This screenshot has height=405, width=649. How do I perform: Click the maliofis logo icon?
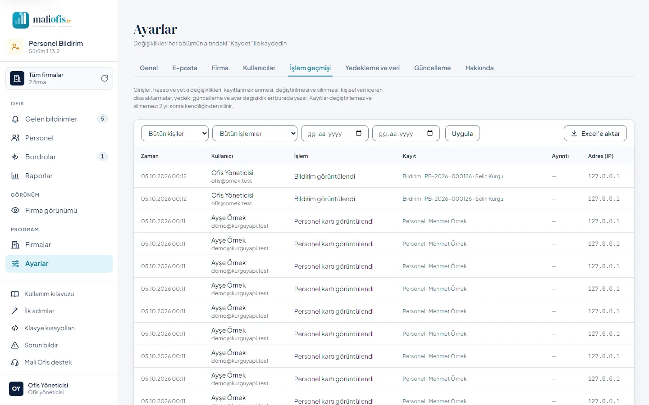coord(21,20)
